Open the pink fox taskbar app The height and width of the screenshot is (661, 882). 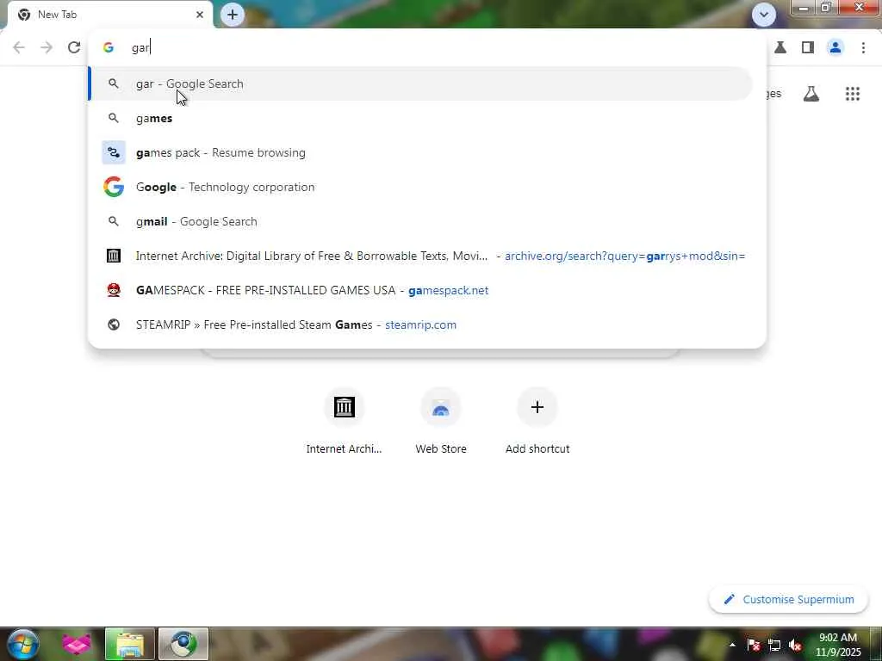point(77,644)
